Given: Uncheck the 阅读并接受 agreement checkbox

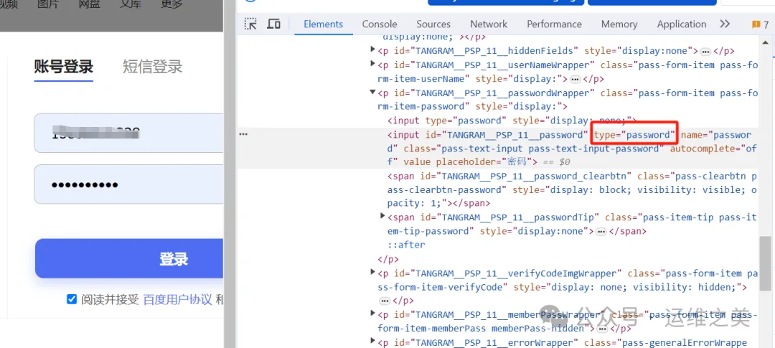Looking at the screenshot, I should coord(72,299).
